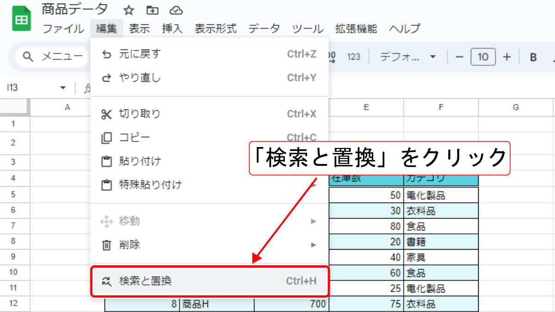Open the ヘルプ menu
This screenshot has width=555, height=312.
(405, 29)
